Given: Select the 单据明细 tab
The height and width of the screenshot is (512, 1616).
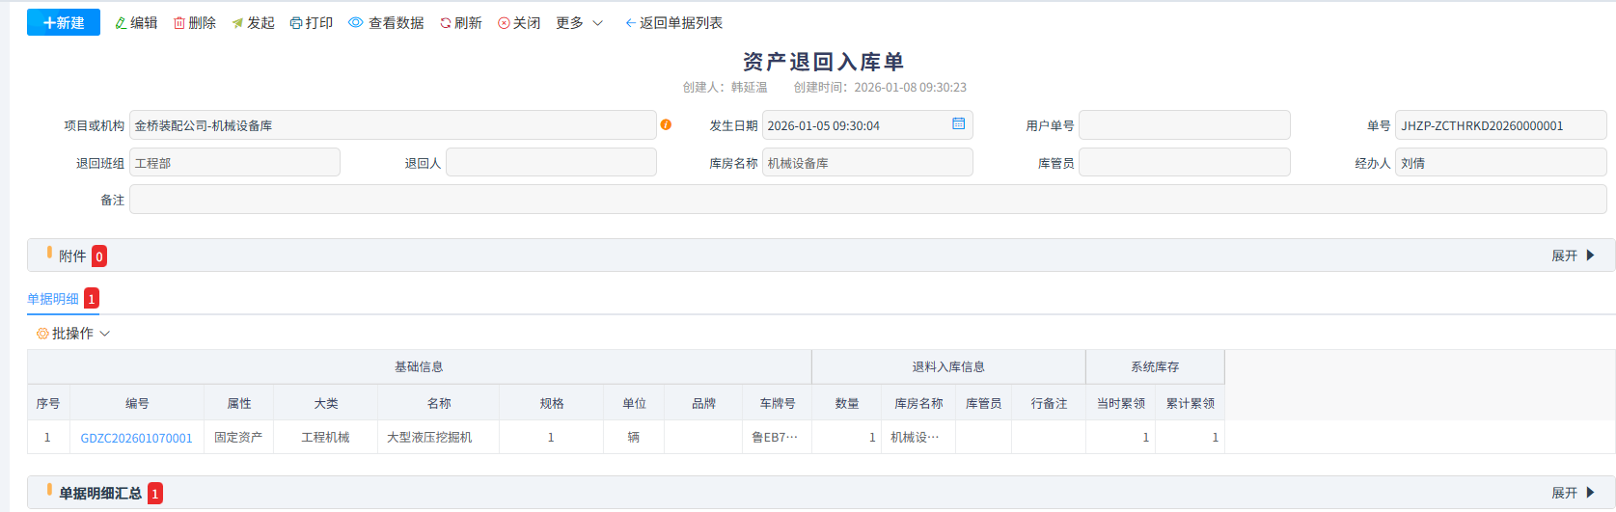Looking at the screenshot, I should click(x=53, y=299).
